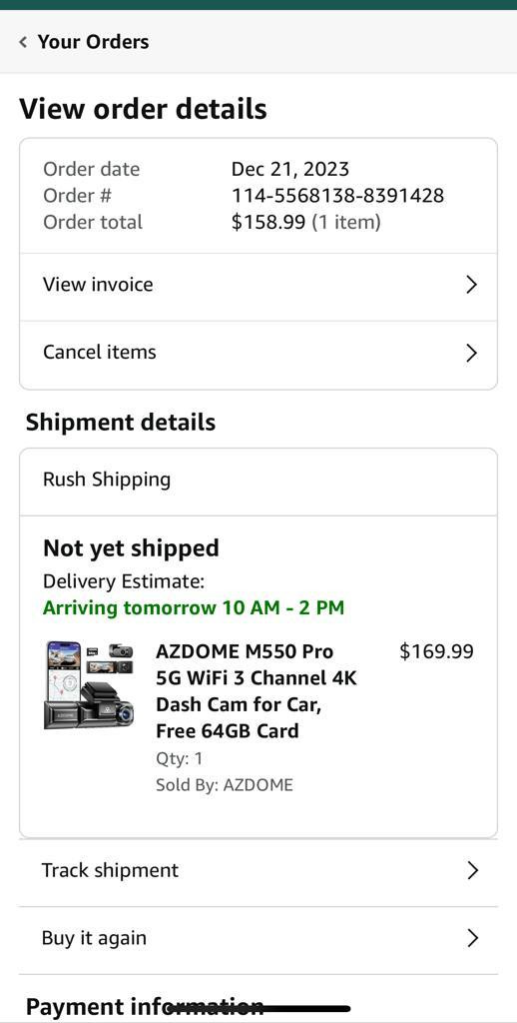The width and height of the screenshot is (517, 1023).
Task: Tap the home indicator bar at the bottom
Action: (258, 1009)
